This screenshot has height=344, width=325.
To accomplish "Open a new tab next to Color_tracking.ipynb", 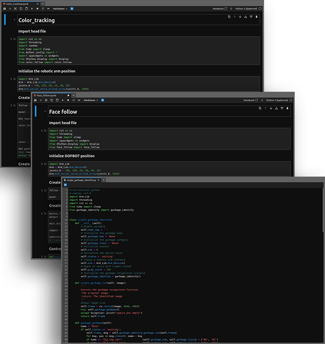I will coord(43,4).
